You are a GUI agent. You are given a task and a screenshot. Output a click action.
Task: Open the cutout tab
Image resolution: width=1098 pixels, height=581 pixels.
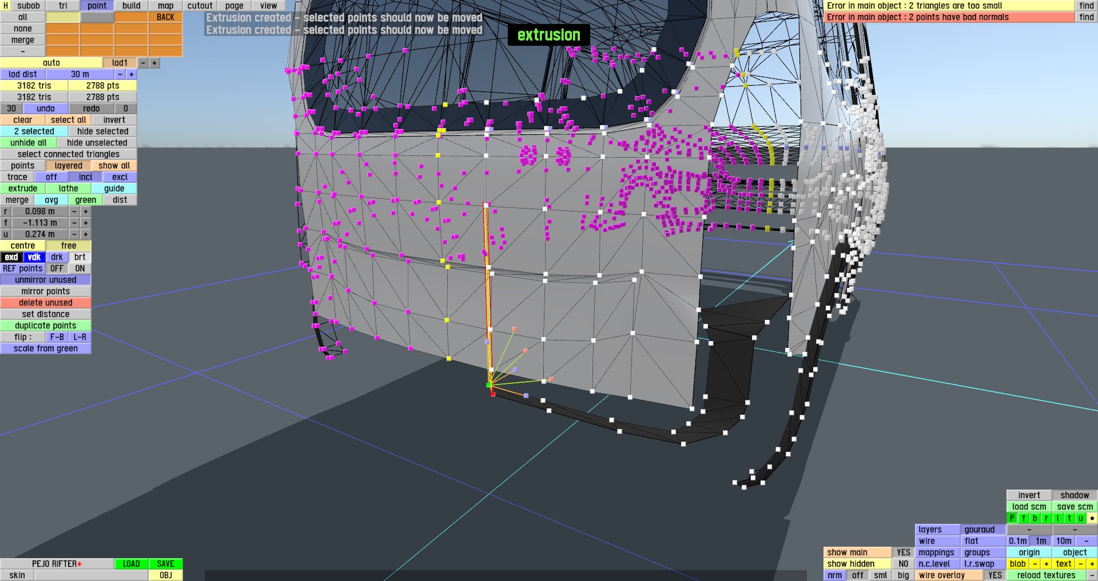coord(200,6)
